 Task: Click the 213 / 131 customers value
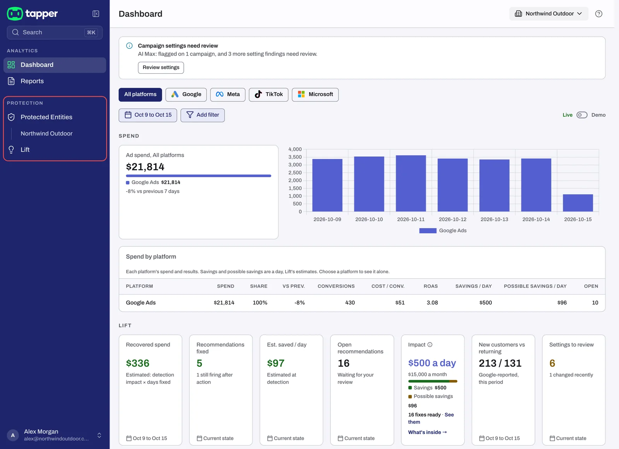[500, 363]
